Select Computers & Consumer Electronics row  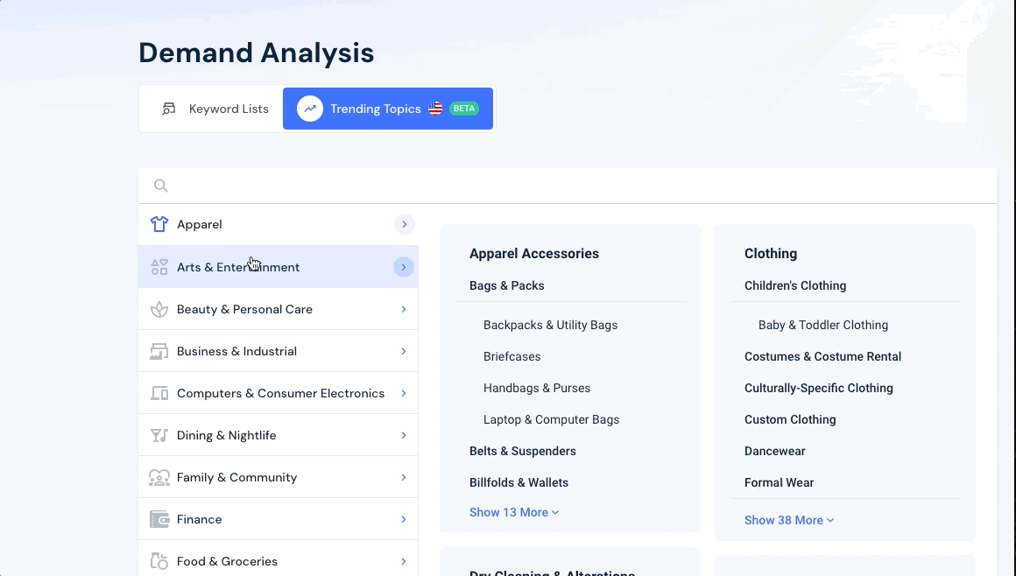[x=278, y=393]
